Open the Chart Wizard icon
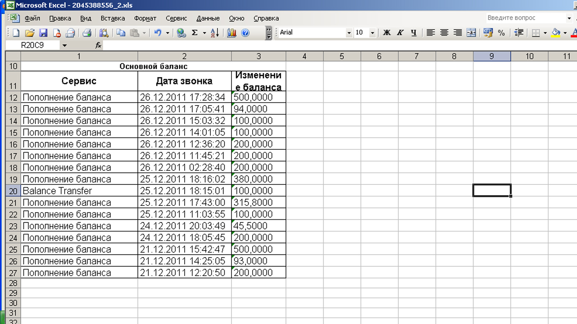This screenshot has width=577, height=324. point(231,33)
